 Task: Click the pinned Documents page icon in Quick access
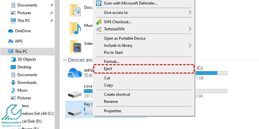(x=13, y=5)
